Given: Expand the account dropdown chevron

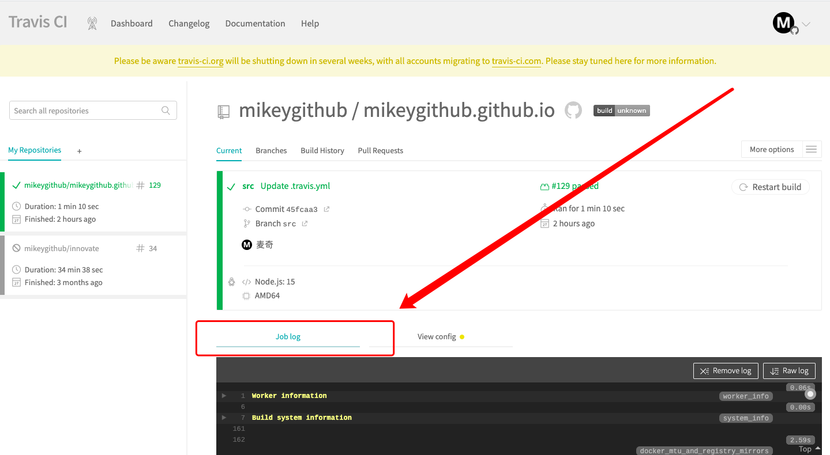Looking at the screenshot, I should click(x=806, y=24).
